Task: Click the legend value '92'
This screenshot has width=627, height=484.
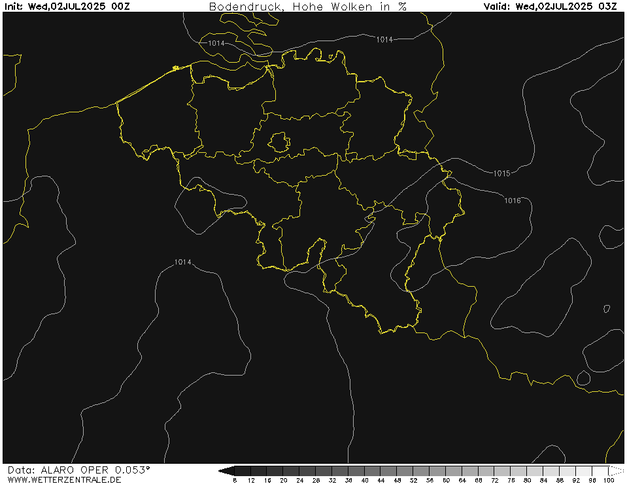Action: pyautogui.click(x=576, y=480)
